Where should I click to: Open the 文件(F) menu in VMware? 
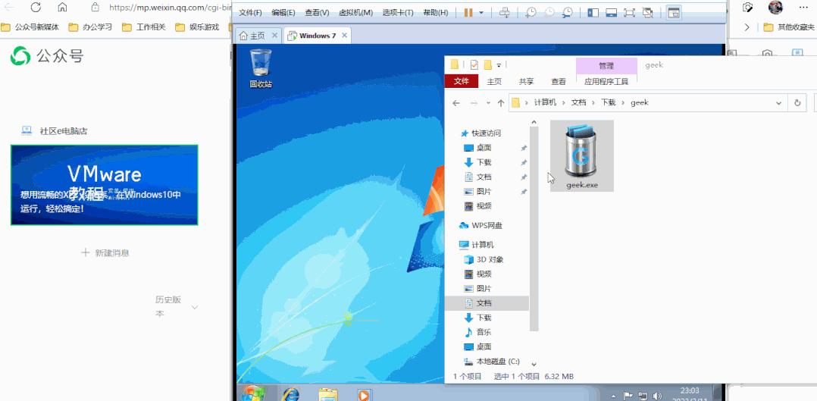(x=250, y=13)
